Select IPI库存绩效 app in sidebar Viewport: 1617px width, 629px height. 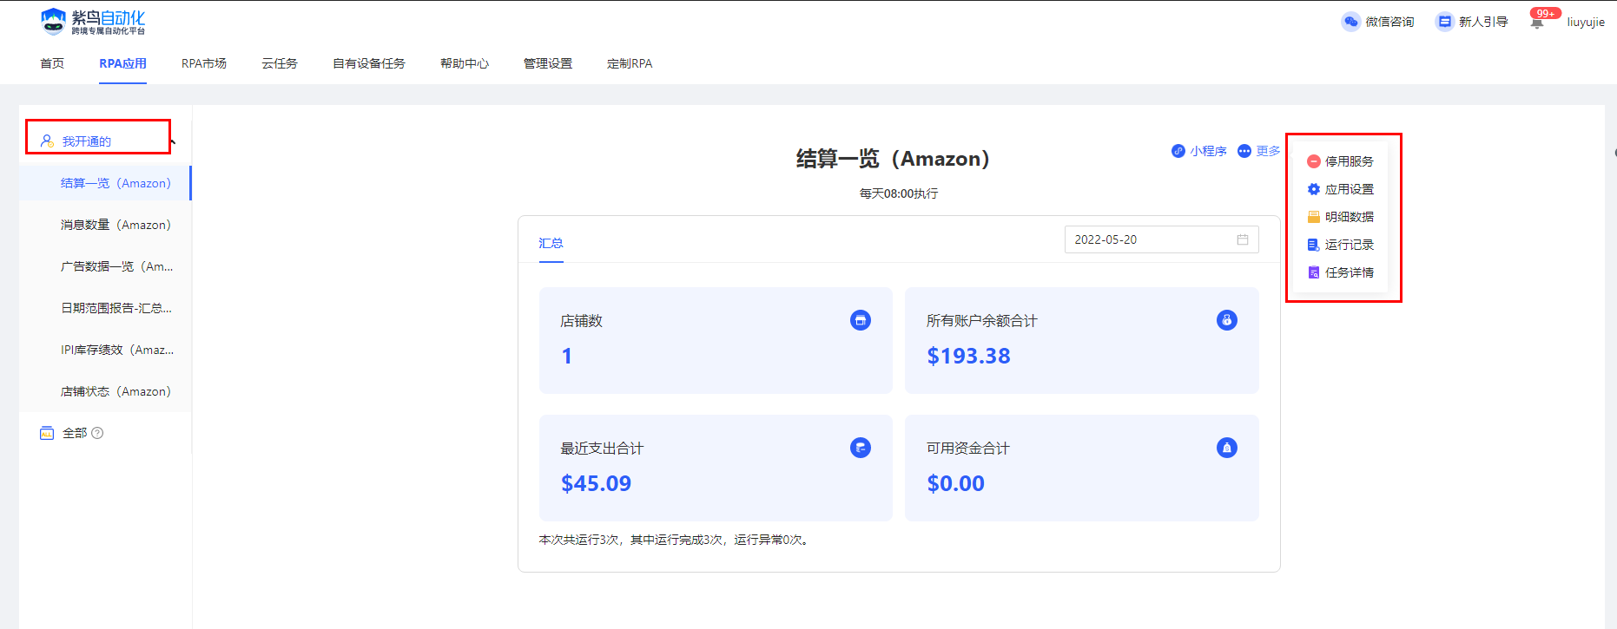105,350
